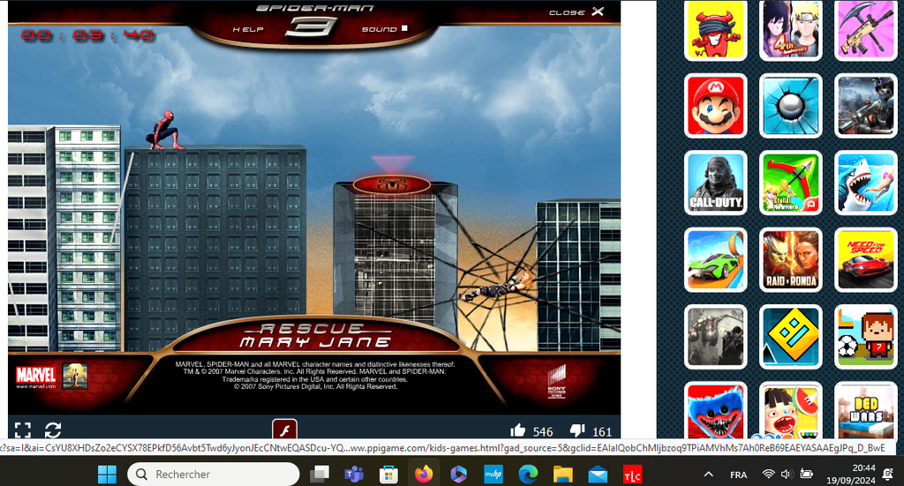The height and width of the screenshot is (486, 904).
Task: Click the Flash player icon under the game
Action: pyautogui.click(x=284, y=430)
